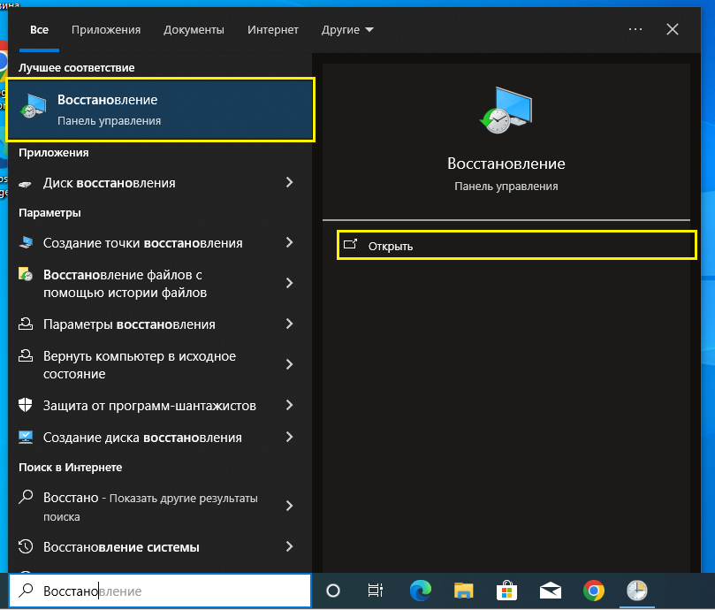Switch to the Документы tab
This screenshot has height=610, width=715.
pos(194,30)
